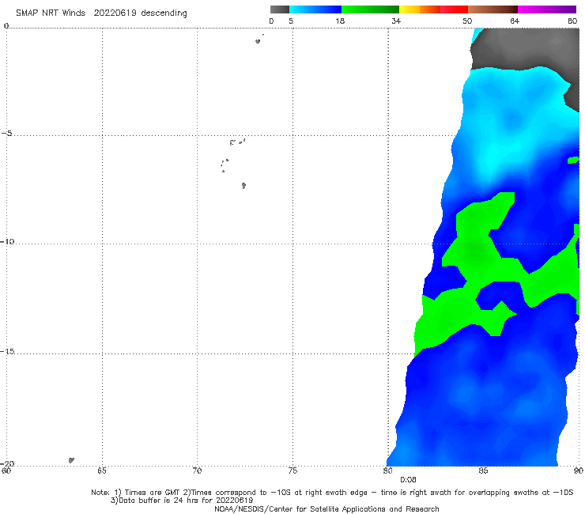The image size is (585, 514).
Task: Click the brown segment of the color bar
Action: 493,9
